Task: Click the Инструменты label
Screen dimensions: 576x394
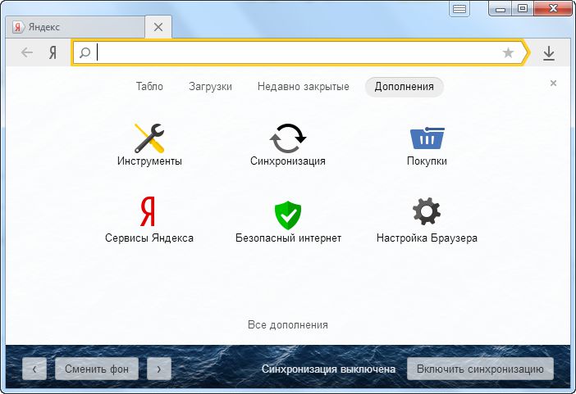Action: (149, 161)
